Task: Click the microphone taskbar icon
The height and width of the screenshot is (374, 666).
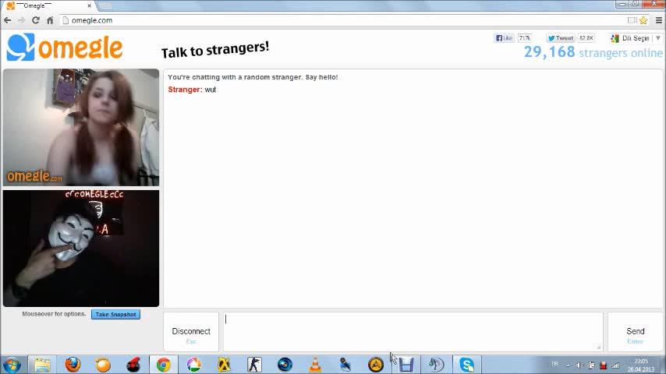Action: (x=345, y=365)
